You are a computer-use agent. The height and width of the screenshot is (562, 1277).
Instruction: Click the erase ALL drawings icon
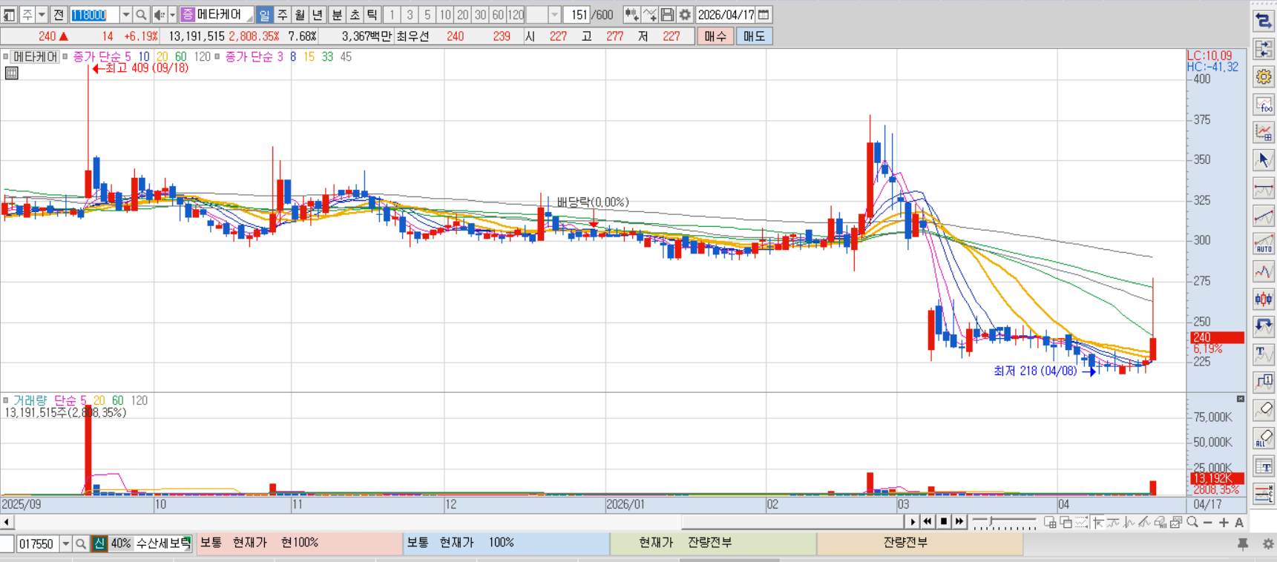[x=1264, y=438]
